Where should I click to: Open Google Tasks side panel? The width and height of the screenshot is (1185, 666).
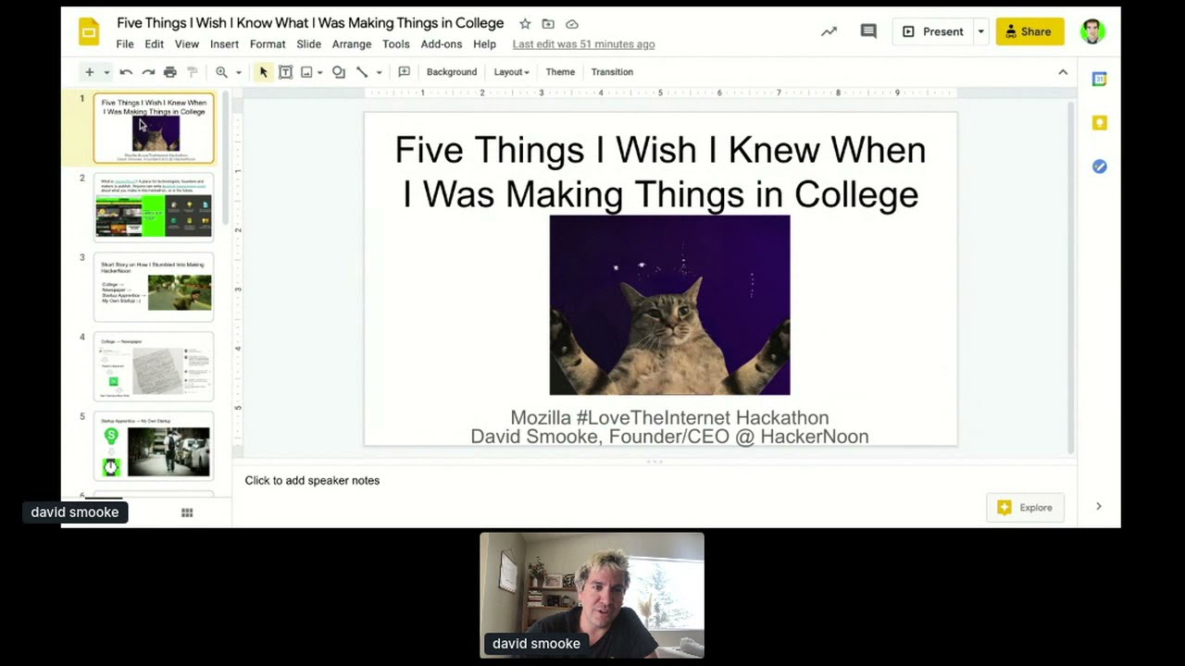1099,166
